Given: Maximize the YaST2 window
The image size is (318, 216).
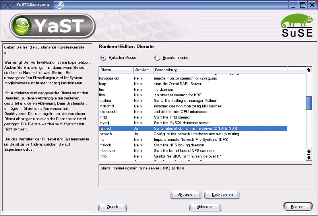Looking at the screenshot, I should point(302,5).
